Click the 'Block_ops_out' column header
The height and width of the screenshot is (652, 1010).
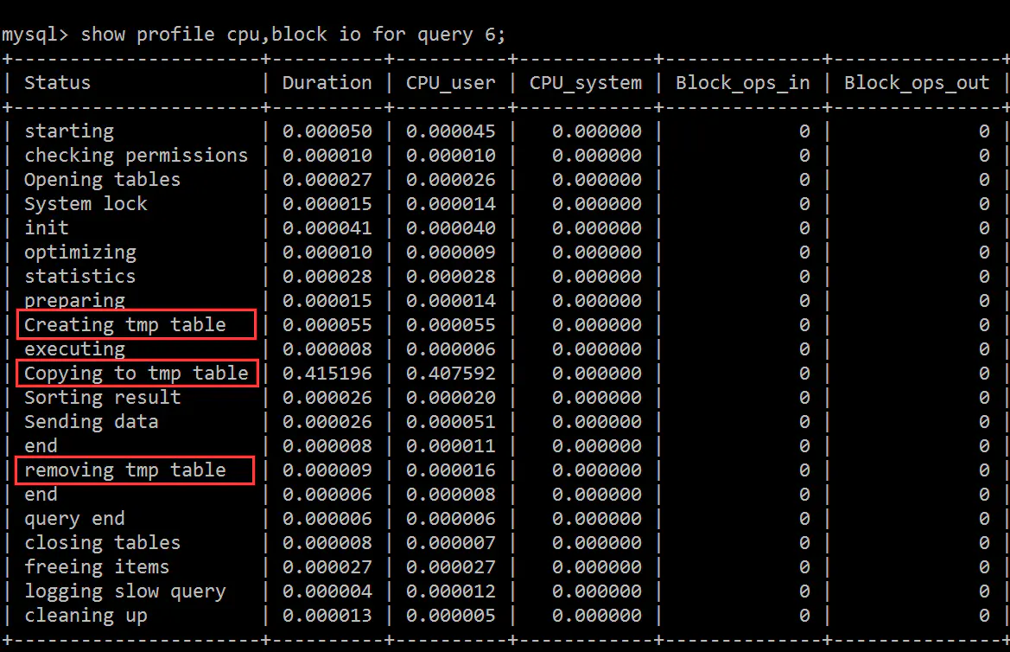click(x=916, y=82)
